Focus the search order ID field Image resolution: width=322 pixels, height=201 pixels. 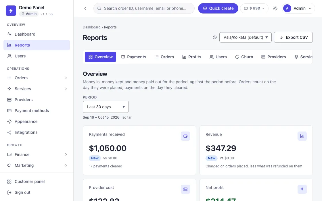coord(144,8)
